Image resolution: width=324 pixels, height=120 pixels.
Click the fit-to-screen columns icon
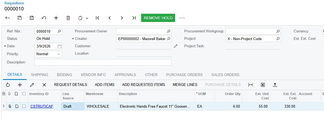click(x=251, y=85)
